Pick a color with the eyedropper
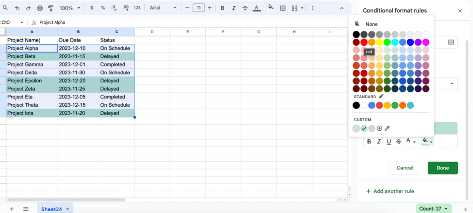The image size is (473, 213). click(x=388, y=128)
